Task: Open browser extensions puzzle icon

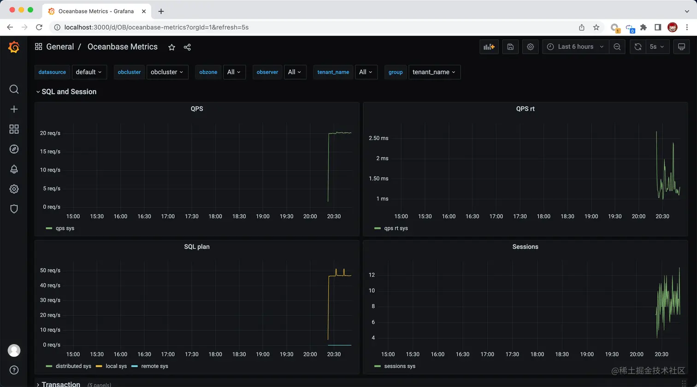Action: click(x=644, y=27)
